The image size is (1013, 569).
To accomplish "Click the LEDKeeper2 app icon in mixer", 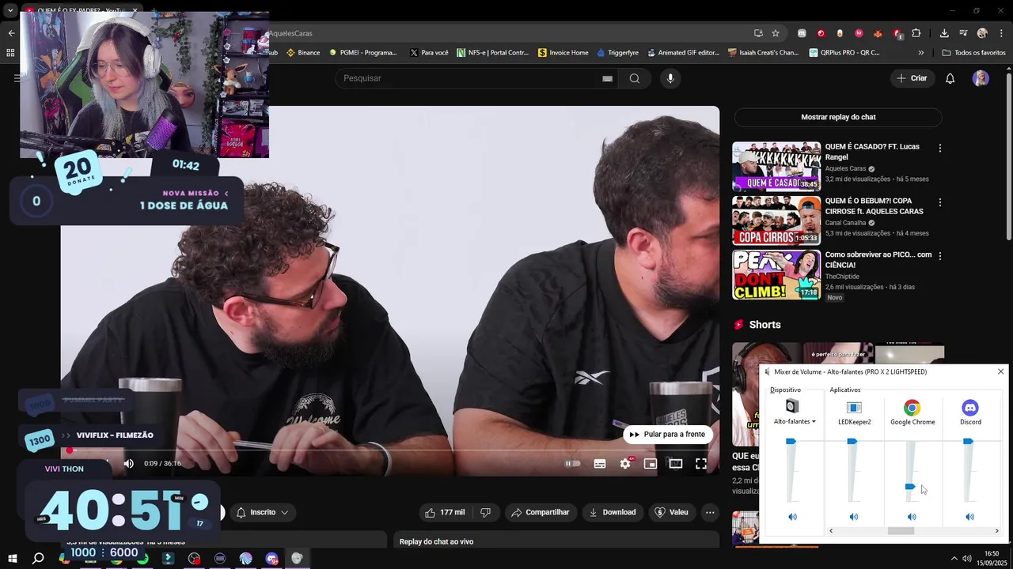I will click(x=854, y=408).
